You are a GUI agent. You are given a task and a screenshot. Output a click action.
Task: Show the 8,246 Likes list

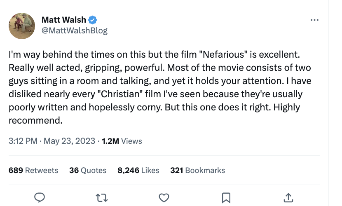[x=138, y=170]
